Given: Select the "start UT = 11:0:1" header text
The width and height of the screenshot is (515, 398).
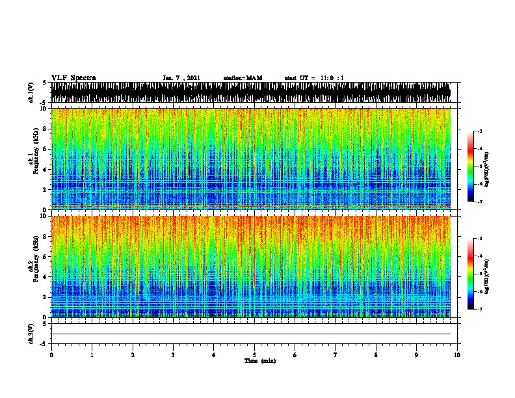Looking at the screenshot, I should coord(314,78).
